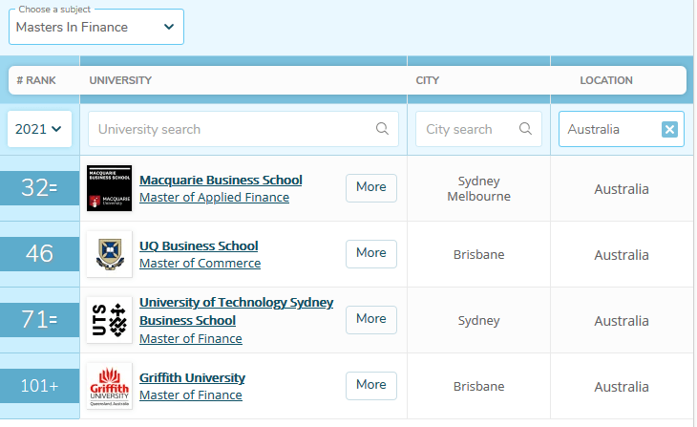Click Australia location in Macquarie row
697x427 pixels.
tap(622, 189)
